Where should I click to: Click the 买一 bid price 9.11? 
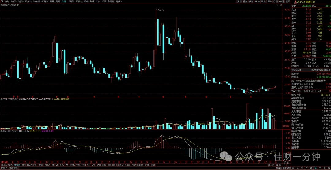[308, 26]
